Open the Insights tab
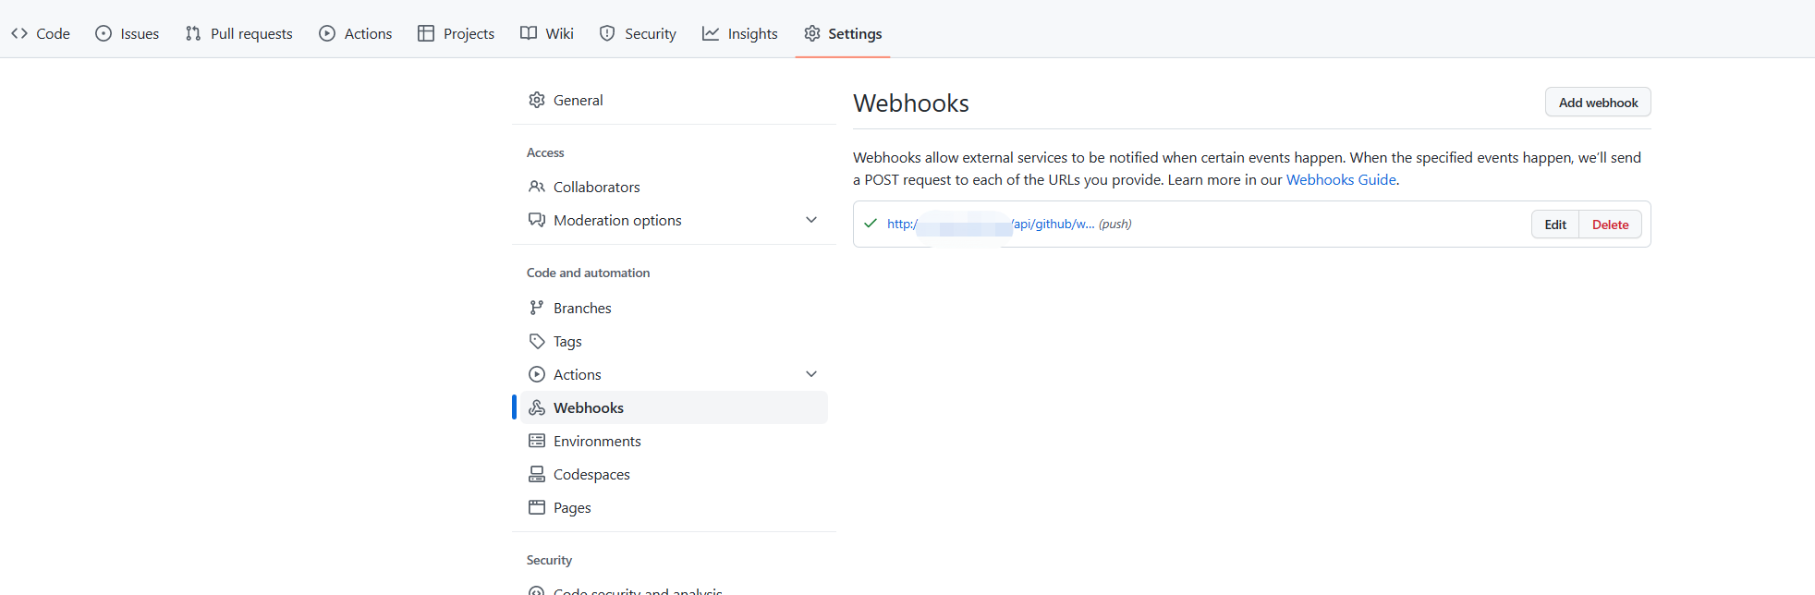 (x=740, y=33)
